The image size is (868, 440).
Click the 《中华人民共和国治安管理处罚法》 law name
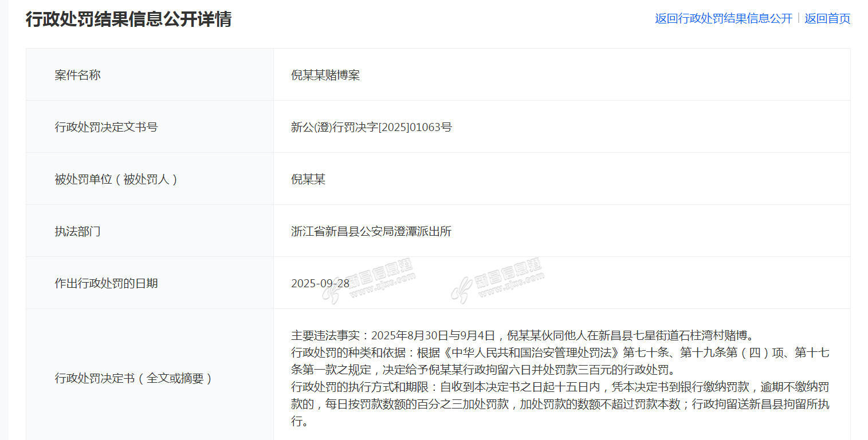coord(526,352)
